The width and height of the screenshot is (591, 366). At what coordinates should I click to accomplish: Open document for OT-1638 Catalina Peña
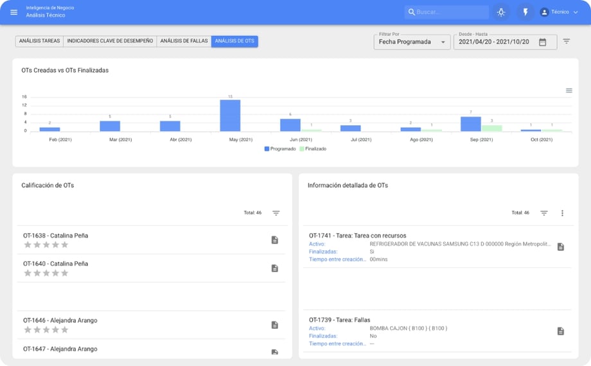click(275, 240)
